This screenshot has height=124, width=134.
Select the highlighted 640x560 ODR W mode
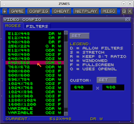pyautogui.click(x=35, y=63)
